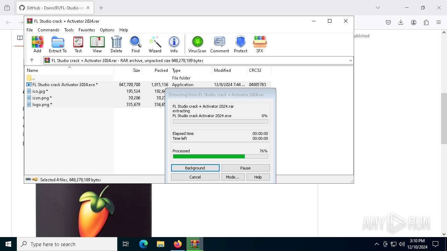447x251 pixels.
Task: Open the Commands menu
Action: [49, 30]
